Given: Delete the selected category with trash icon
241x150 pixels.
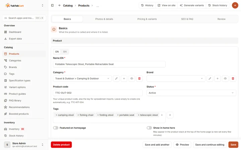Looking at the screenshot, I should click(139, 79).
